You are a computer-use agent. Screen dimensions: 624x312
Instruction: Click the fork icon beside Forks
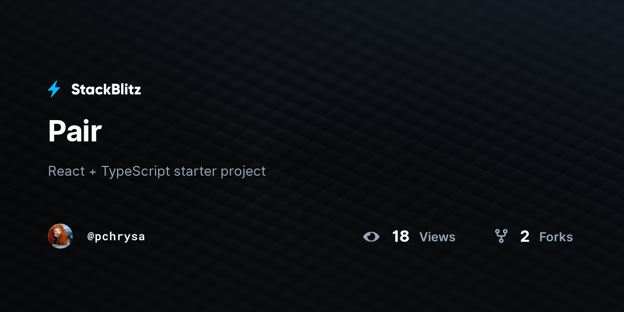coord(501,237)
